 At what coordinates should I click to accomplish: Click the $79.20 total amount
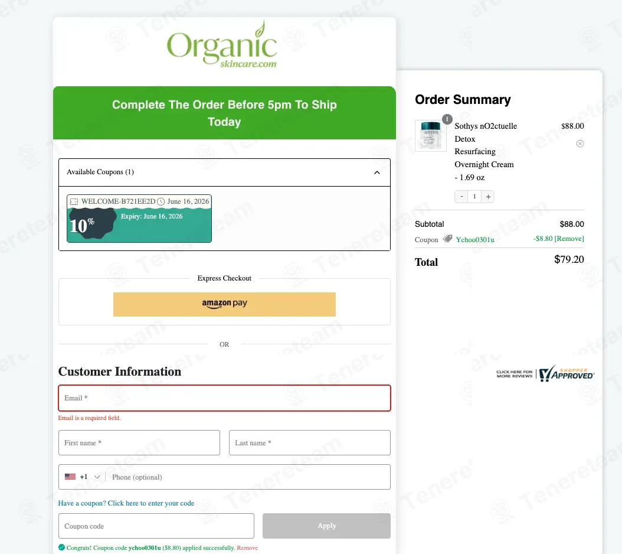click(569, 259)
